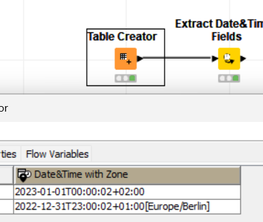This screenshot has height=222, width=263.
Task: Click the Table Creator output port triangle
Action: tap(140, 59)
